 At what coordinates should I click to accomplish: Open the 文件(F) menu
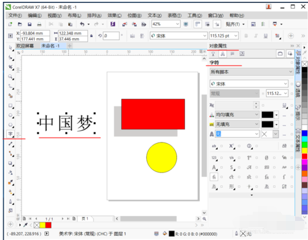click(15, 15)
